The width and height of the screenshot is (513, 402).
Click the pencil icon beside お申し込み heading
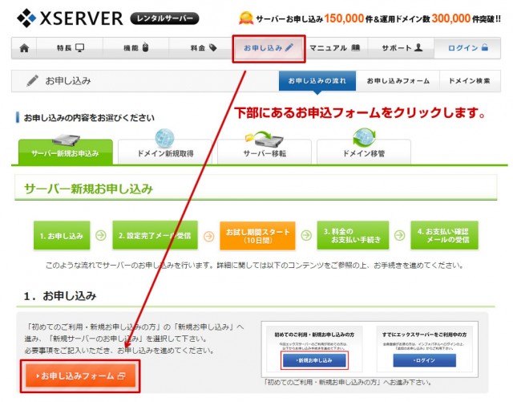coord(32,80)
